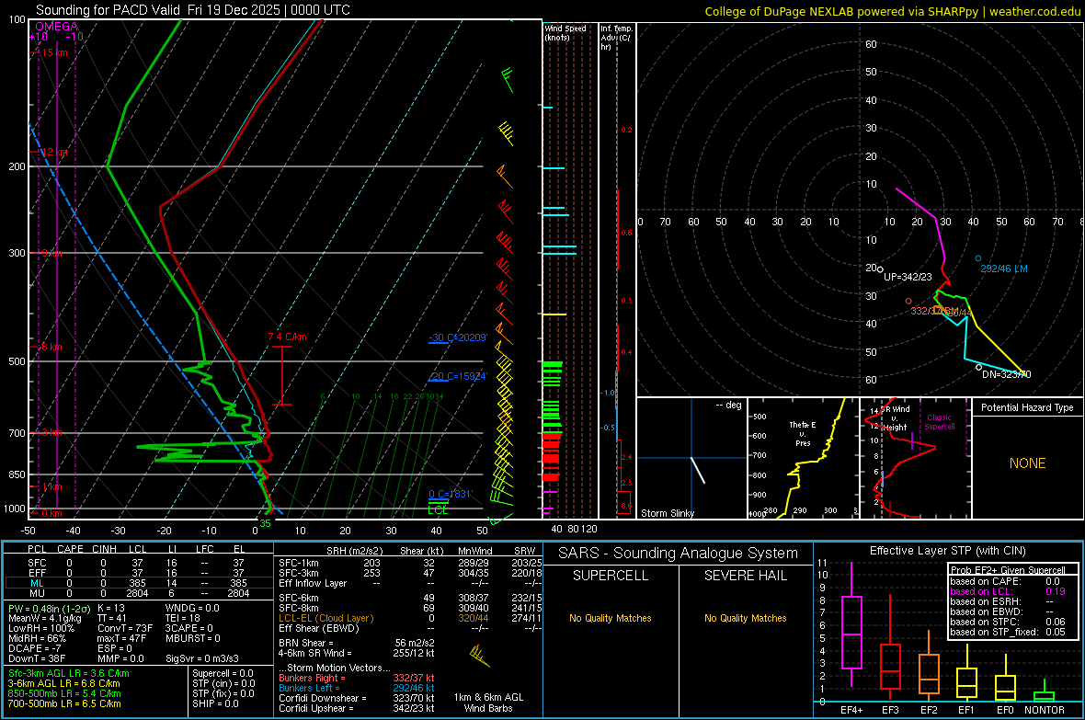The width and height of the screenshot is (1085, 720).
Task: Select the ML parcel row
Action: coord(139,583)
